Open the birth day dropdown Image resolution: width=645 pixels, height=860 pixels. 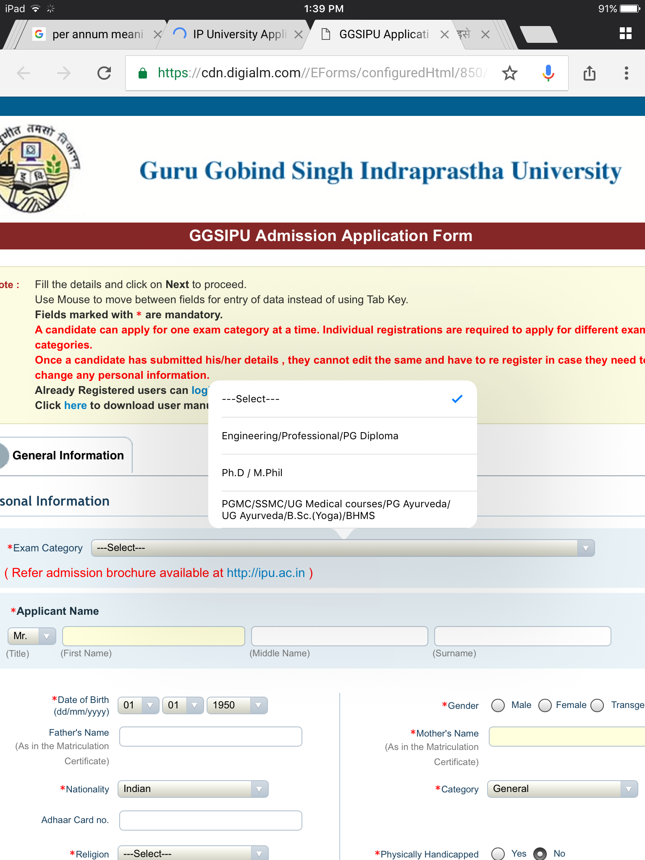coord(138,705)
